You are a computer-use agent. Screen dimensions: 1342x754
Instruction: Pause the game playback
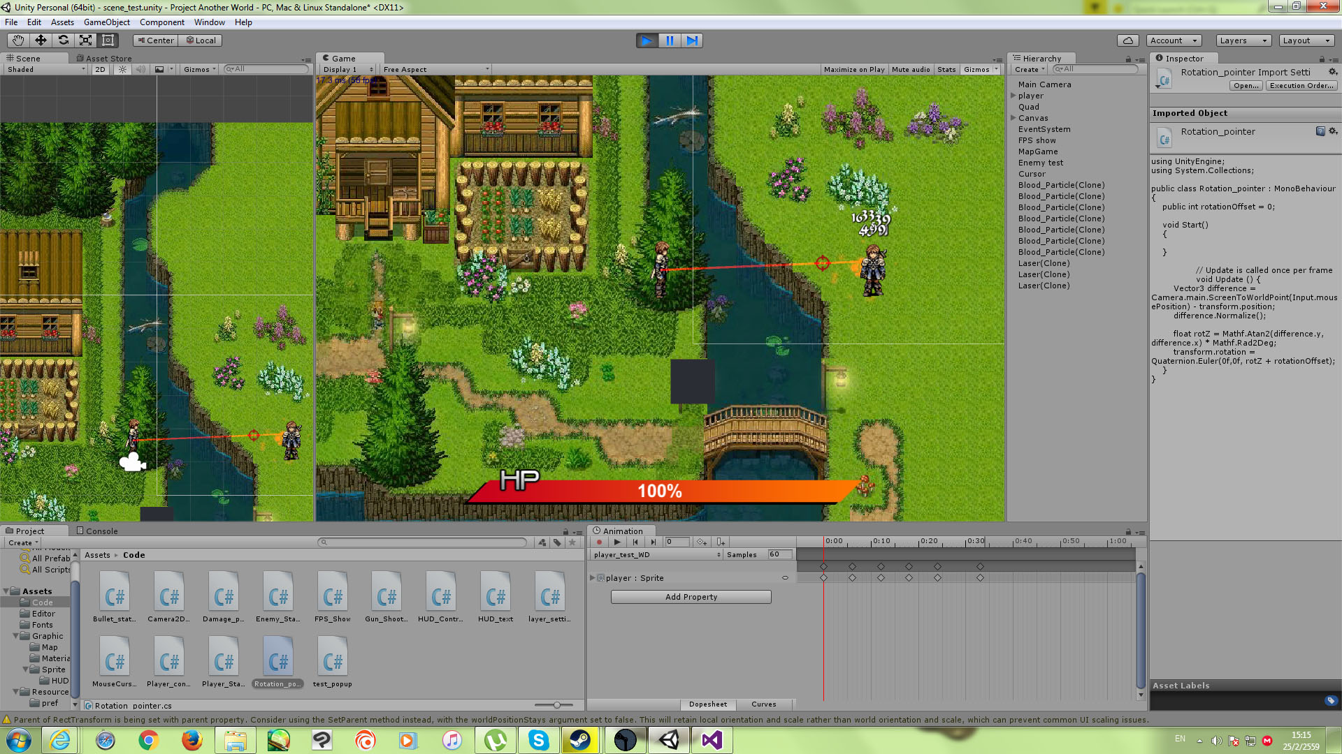(x=670, y=40)
